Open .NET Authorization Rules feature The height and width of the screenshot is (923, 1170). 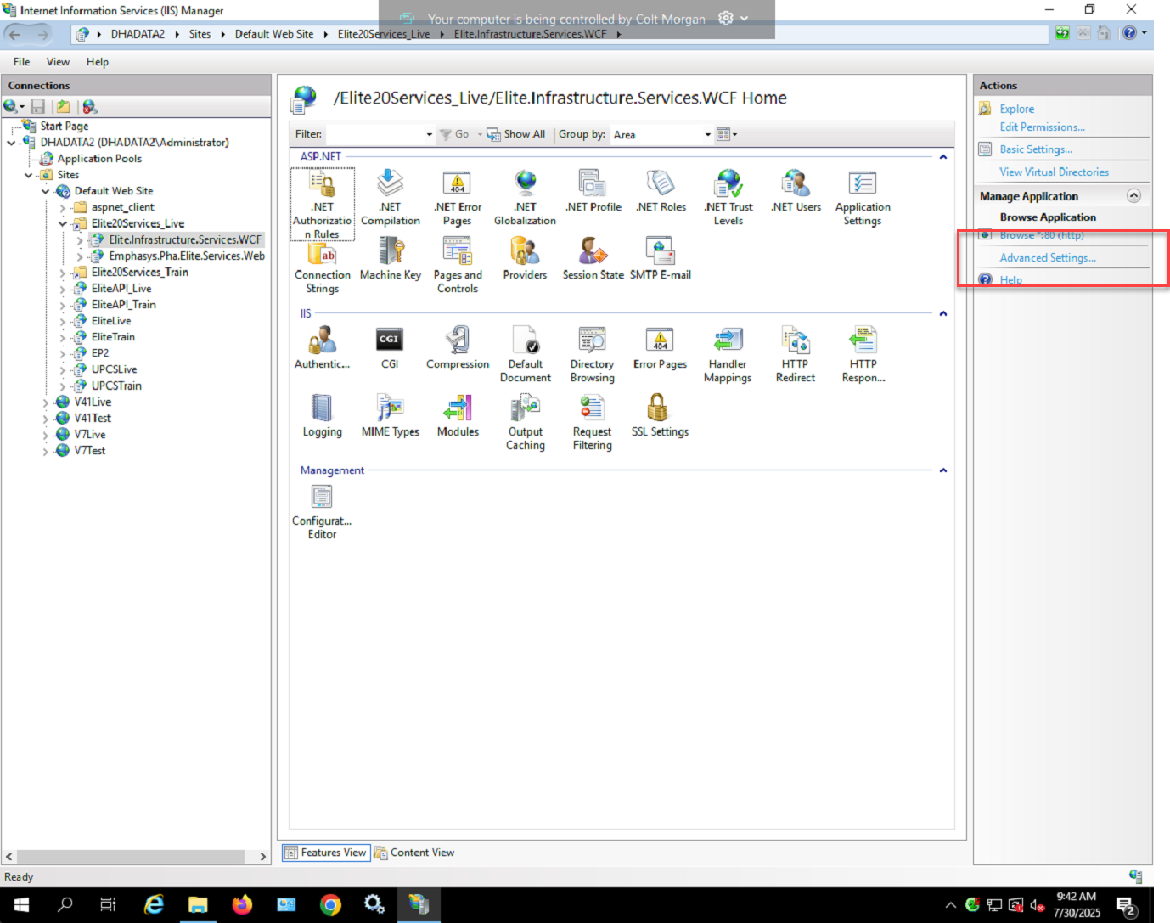pos(322,204)
